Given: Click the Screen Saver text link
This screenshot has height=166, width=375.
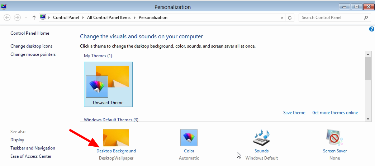Looking at the screenshot, I should (x=335, y=151).
